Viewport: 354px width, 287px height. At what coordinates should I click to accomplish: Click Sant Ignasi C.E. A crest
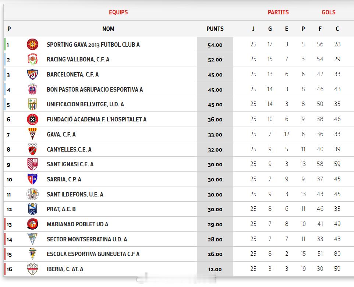[x=32, y=164]
